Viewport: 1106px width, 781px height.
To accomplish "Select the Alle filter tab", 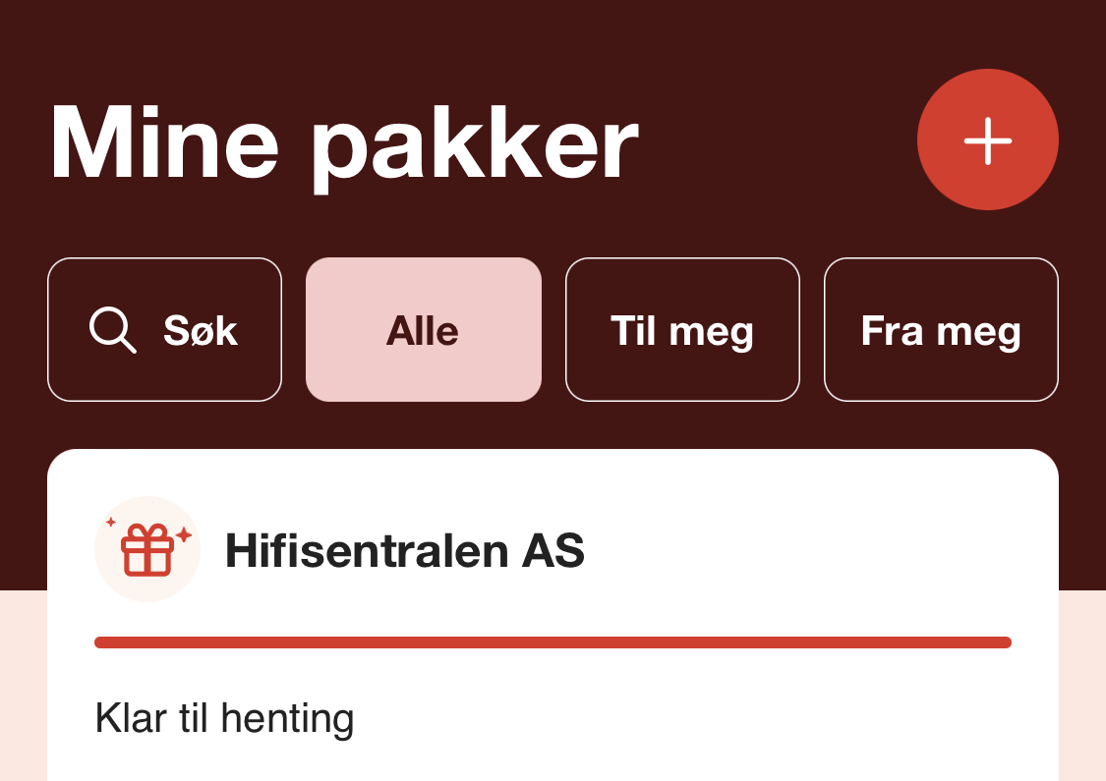I will point(423,330).
